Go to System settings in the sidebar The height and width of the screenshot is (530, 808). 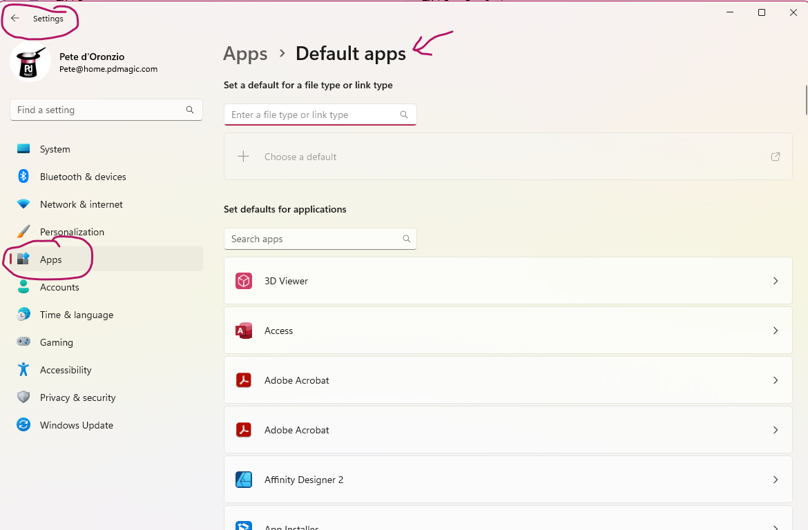coord(106,149)
